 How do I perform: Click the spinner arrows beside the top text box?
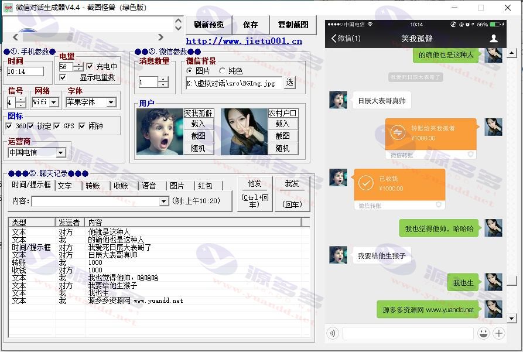click(x=179, y=24)
